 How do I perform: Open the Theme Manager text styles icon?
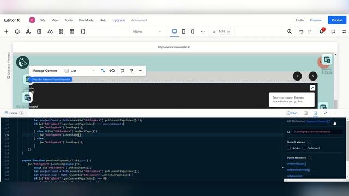click(50, 32)
